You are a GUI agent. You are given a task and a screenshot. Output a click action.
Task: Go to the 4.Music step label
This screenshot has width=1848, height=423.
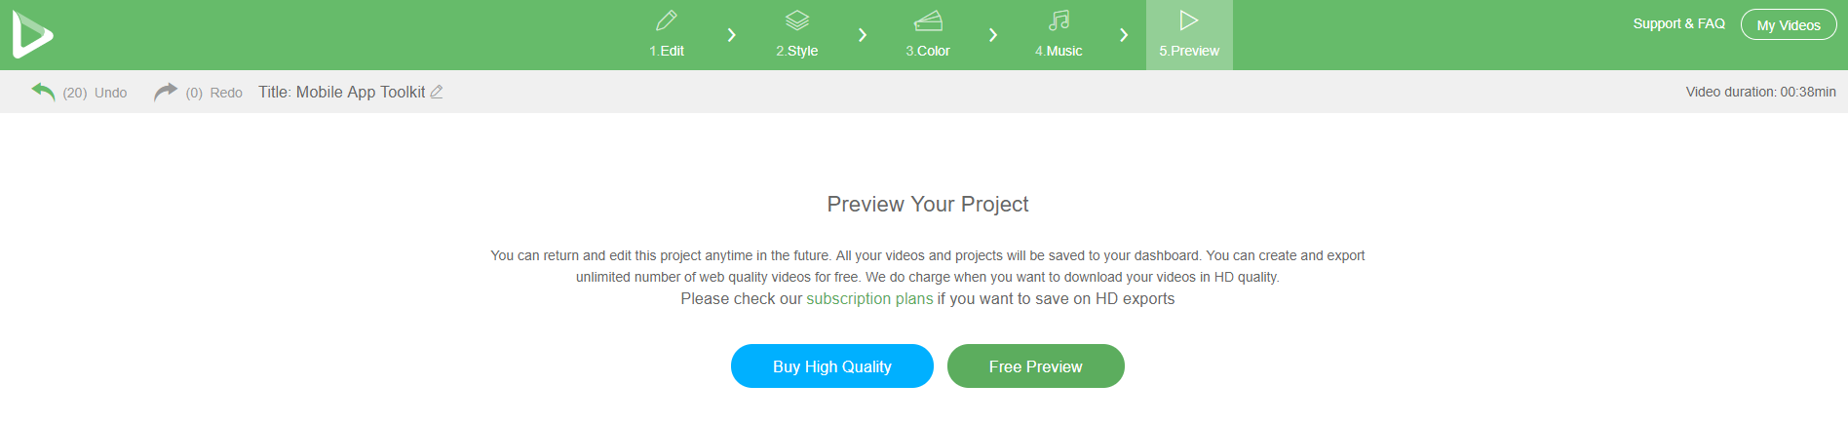(1059, 51)
